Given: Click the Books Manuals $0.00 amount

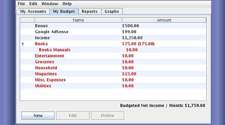Looking at the screenshot, I should point(132,50).
